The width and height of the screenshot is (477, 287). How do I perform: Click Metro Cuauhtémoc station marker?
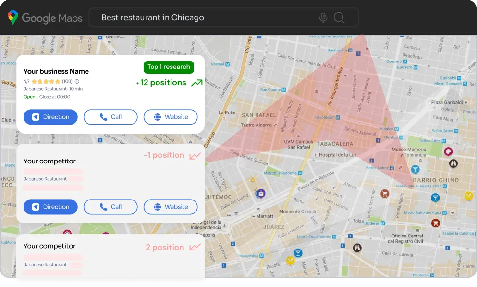click(x=334, y=237)
